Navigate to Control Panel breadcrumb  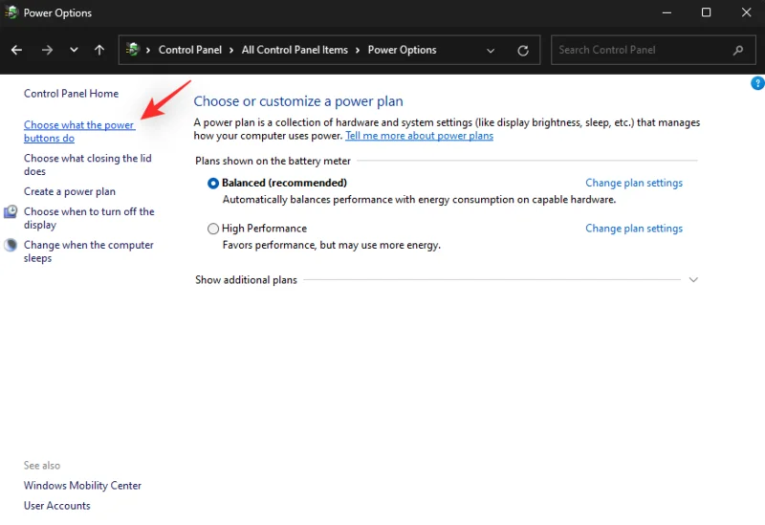click(x=188, y=50)
